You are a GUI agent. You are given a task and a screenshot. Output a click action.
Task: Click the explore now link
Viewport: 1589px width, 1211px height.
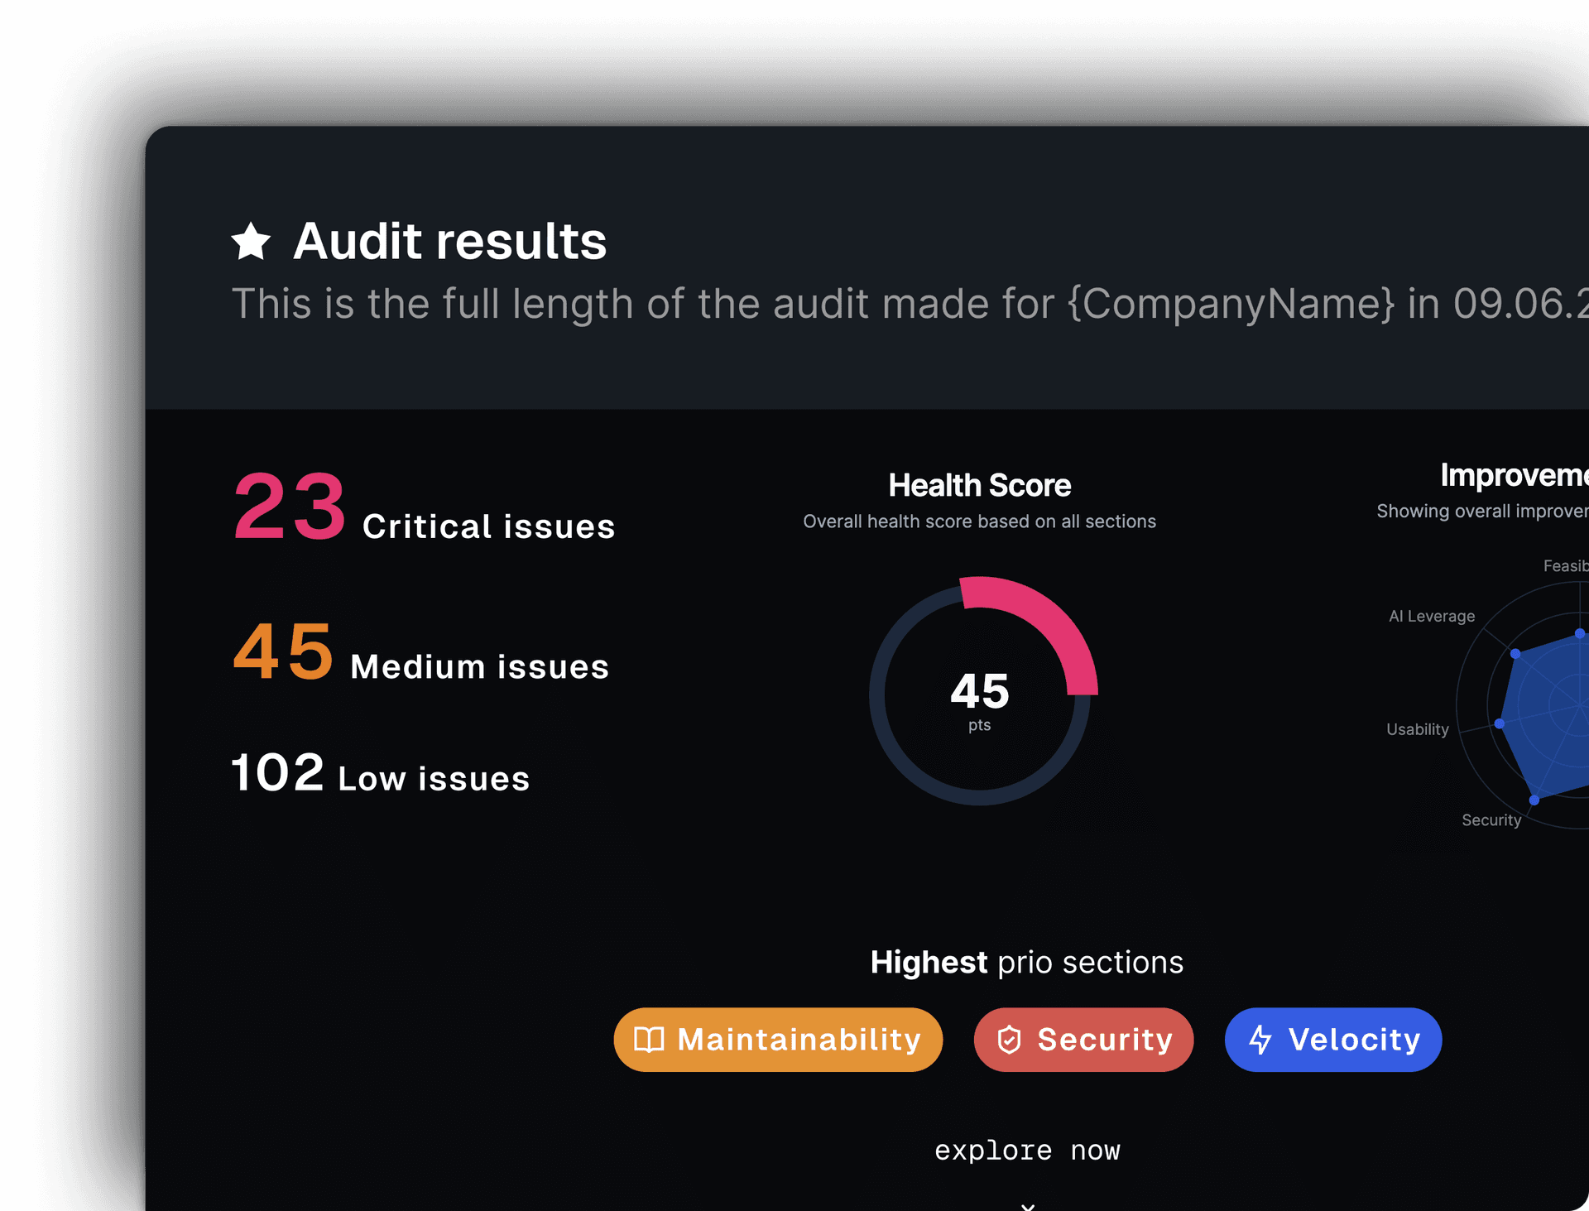coord(1027,1151)
